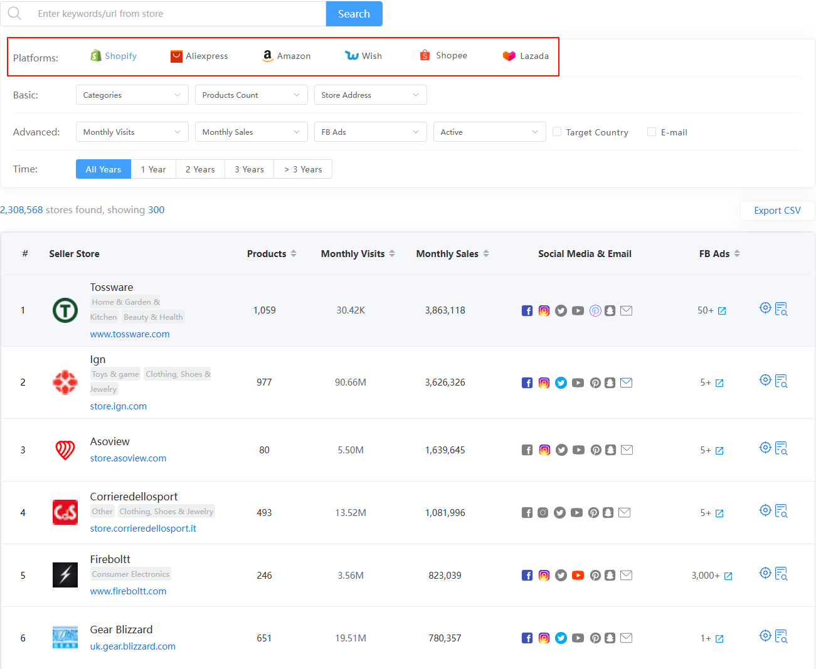Click the store analysis icon for Ign

click(x=781, y=381)
